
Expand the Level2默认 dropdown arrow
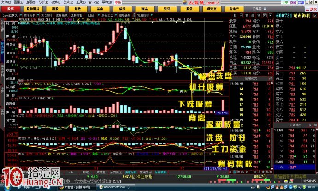(x=21, y=15)
